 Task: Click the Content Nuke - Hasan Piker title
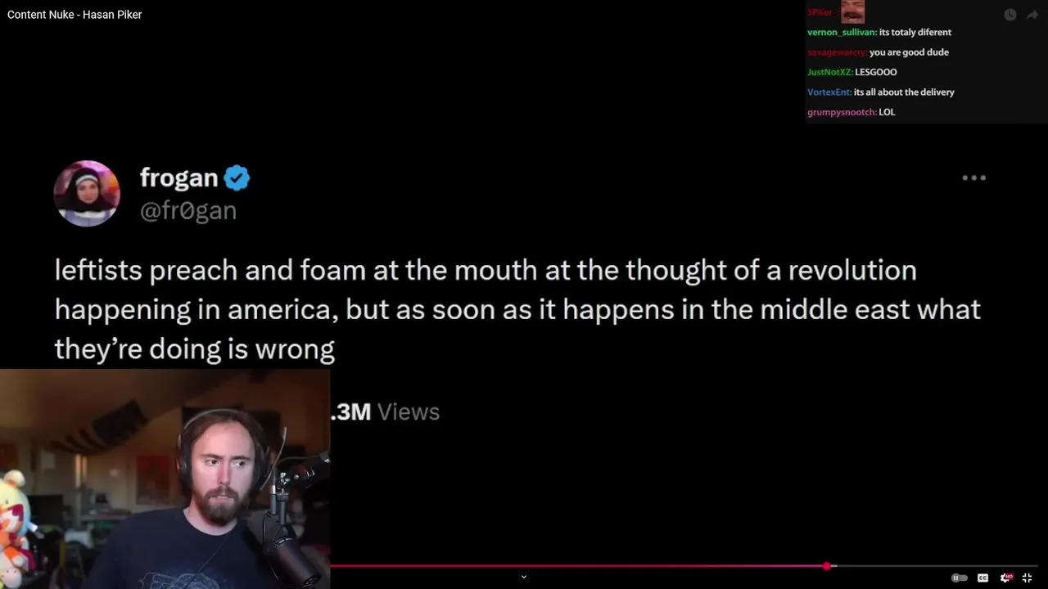(x=75, y=15)
